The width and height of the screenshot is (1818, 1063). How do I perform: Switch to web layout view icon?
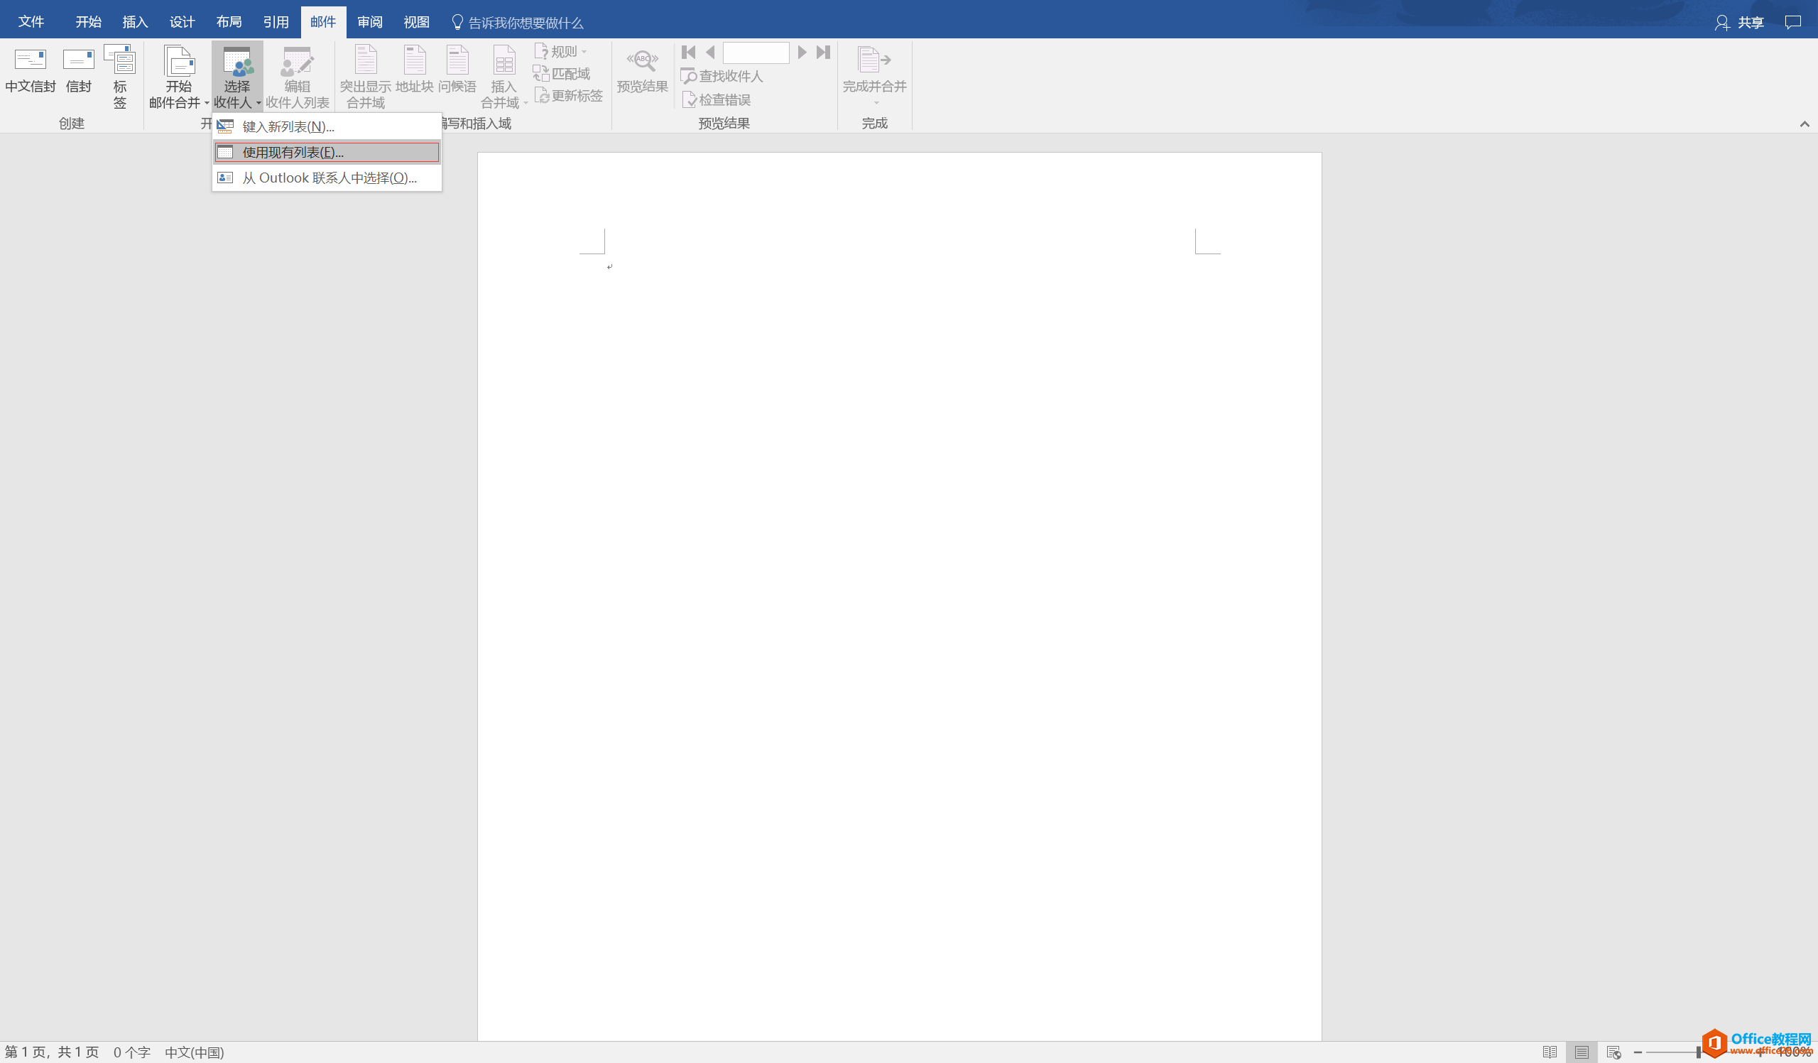pyautogui.click(x=1614, y=1052)
